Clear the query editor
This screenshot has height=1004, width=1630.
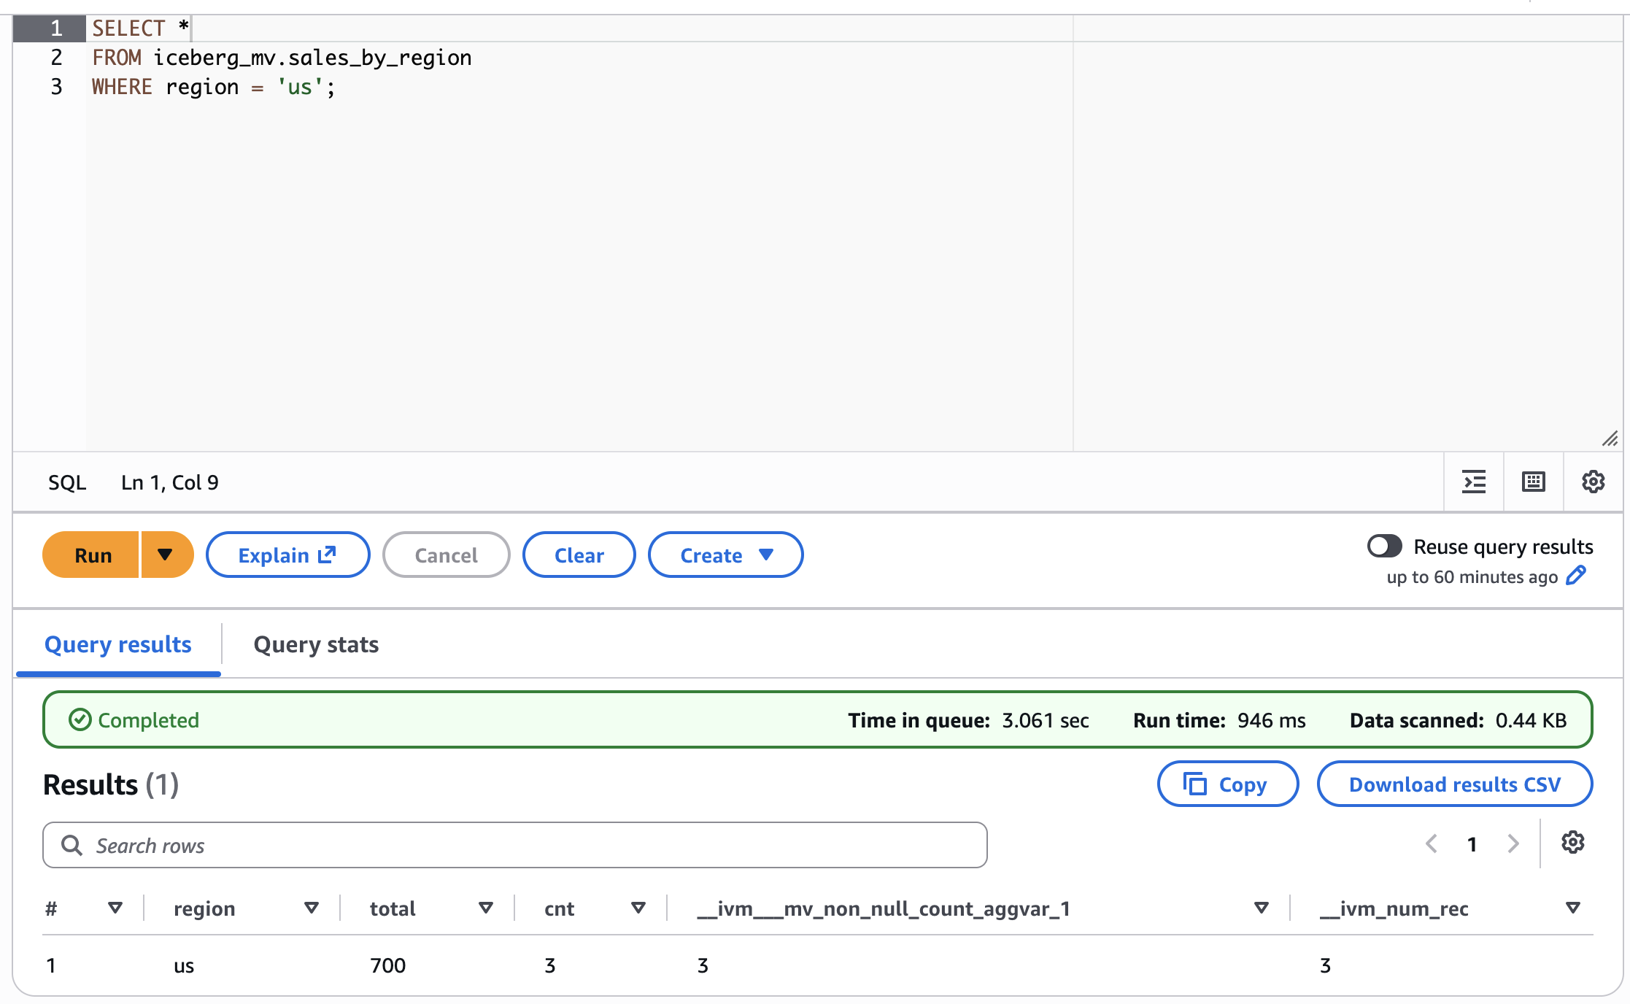[579, 555]
